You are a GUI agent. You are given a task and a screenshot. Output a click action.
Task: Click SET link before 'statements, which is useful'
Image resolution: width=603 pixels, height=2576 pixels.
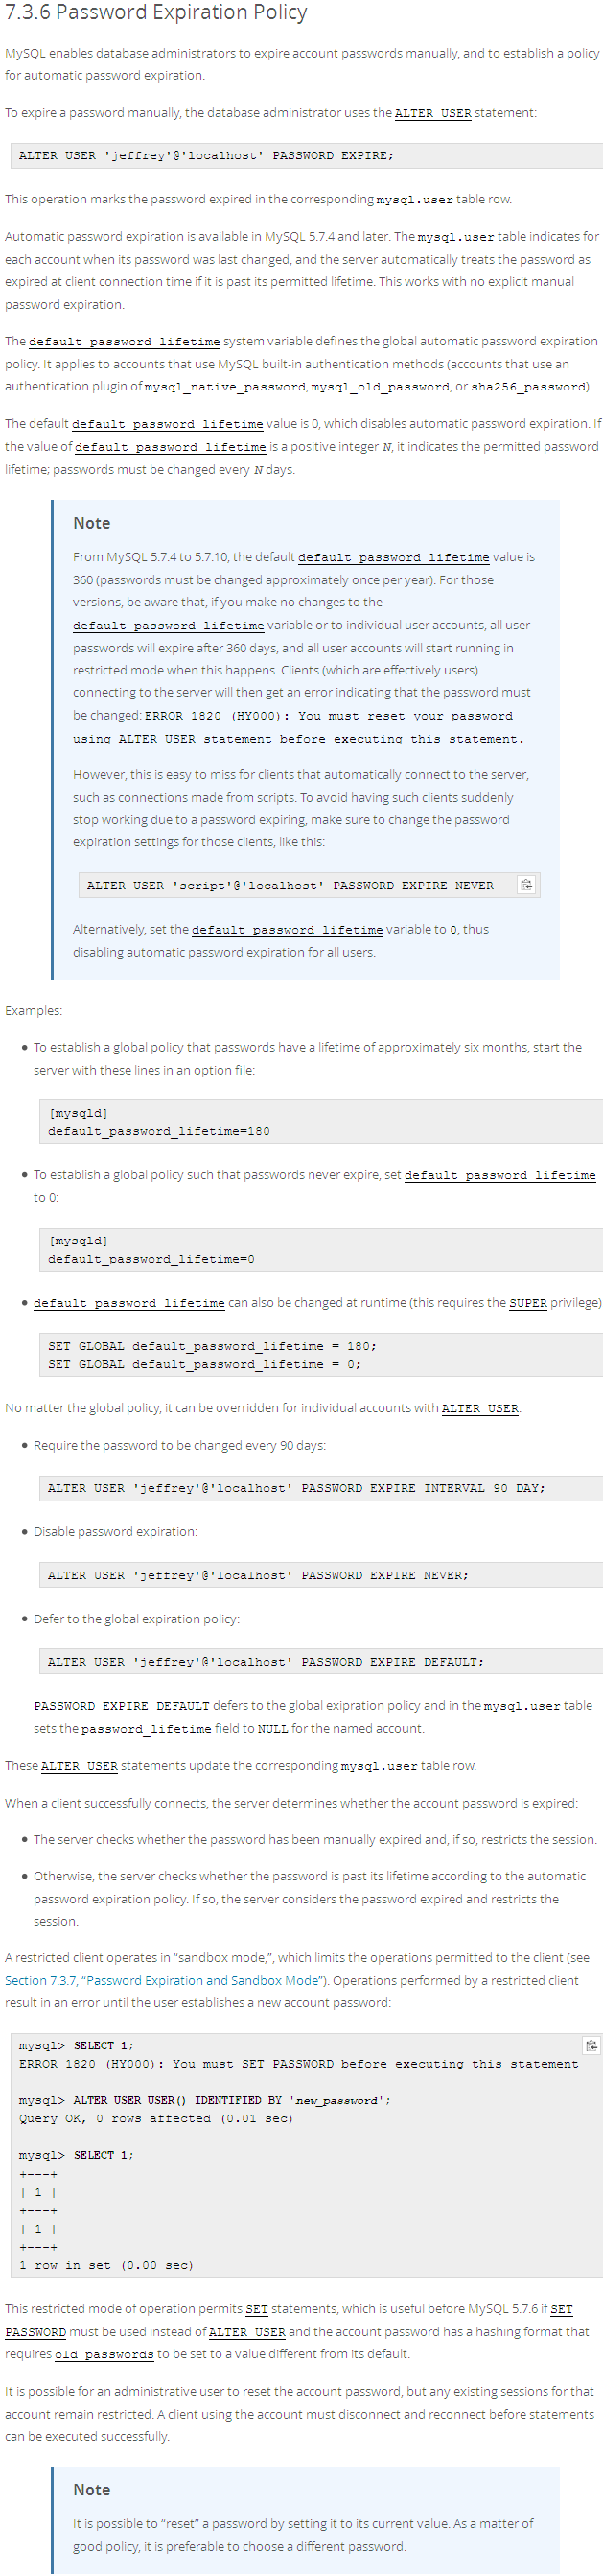point(257,2309)
